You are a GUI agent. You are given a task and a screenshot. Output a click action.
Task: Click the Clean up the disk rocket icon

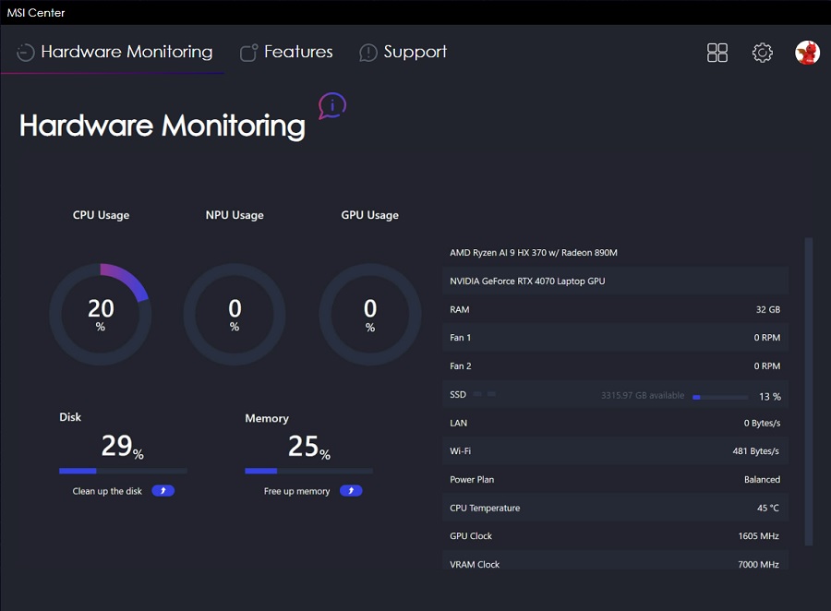pyautogui.click(x=163, y=491)
